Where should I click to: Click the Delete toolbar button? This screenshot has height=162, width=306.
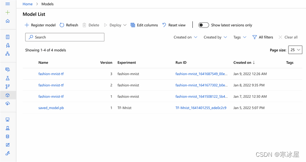(x=91, y=25)
